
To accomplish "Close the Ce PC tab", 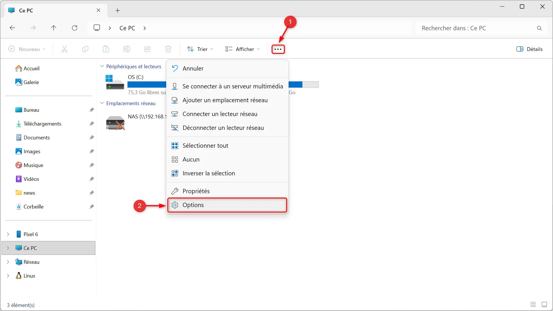I will (x=99, y=10).
